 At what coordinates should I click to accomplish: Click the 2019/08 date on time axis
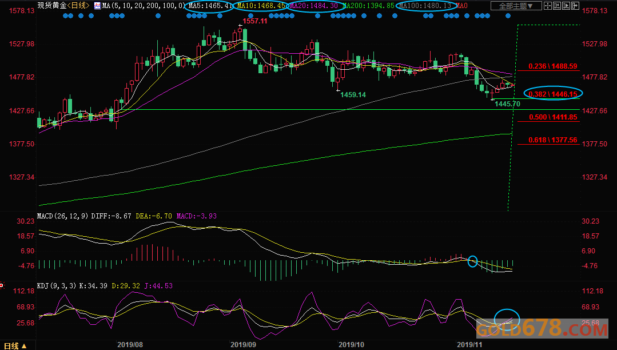pos(130,344)
